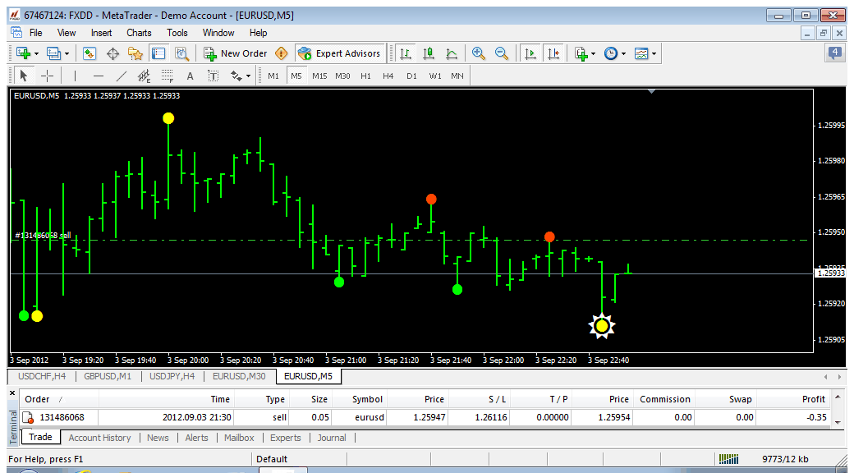Viewport: 854px width, 473px height.
Task: Switch chart to bar chart mode
Action: 405,53
